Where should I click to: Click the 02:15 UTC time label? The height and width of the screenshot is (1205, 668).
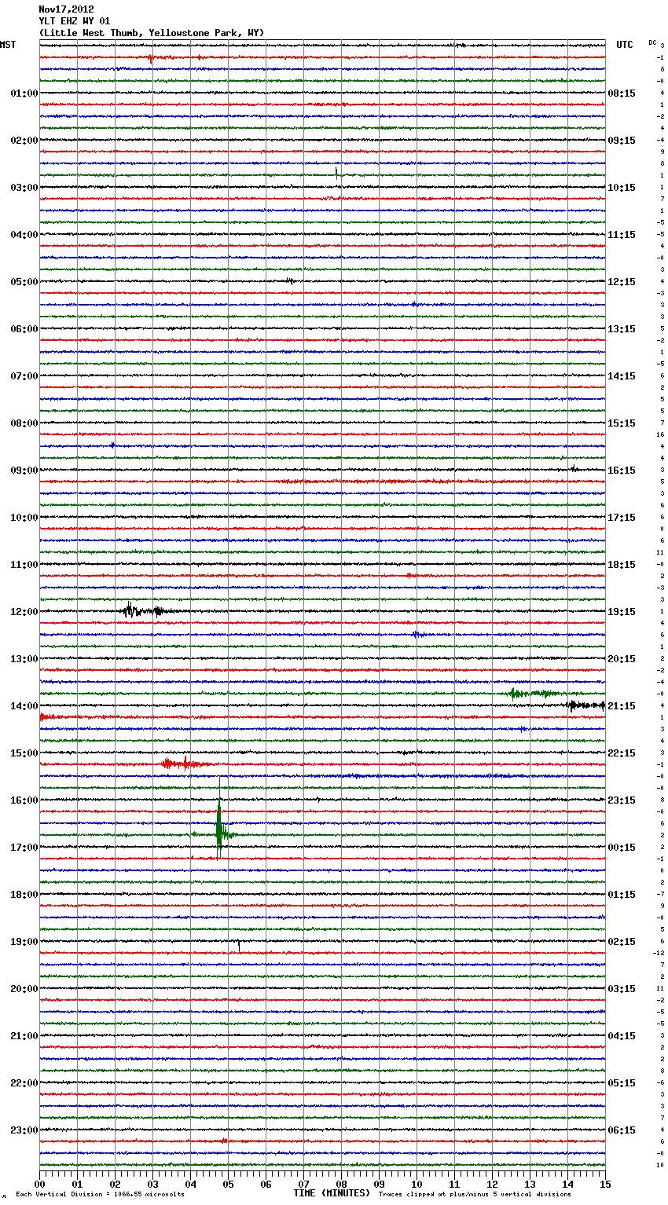(x=622, y=942)
